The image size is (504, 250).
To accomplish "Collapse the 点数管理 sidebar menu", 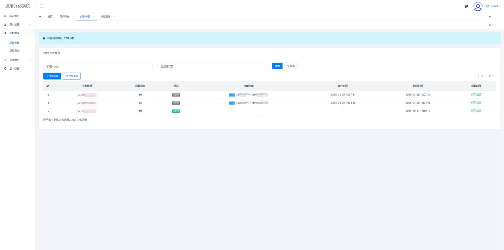I will click(18, 33).
